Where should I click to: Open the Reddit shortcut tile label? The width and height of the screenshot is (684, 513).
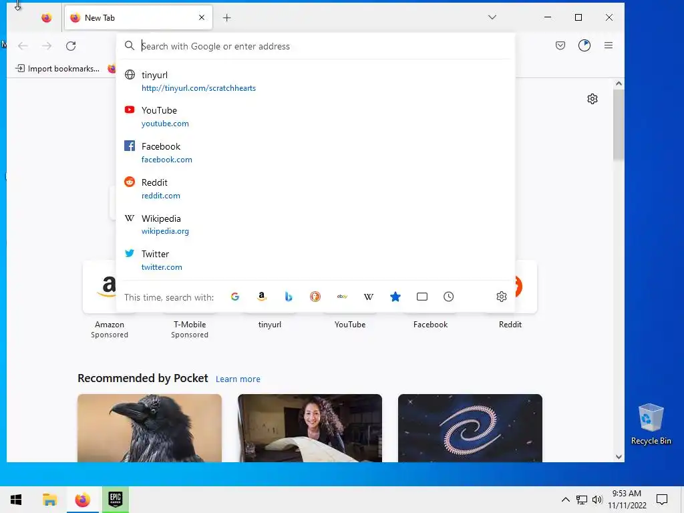[x=510, y=325]
